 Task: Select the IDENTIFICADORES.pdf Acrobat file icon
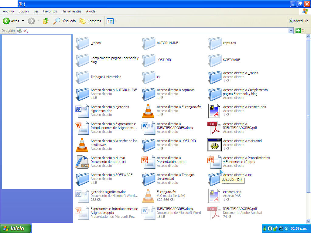click(x=214, y=213)
